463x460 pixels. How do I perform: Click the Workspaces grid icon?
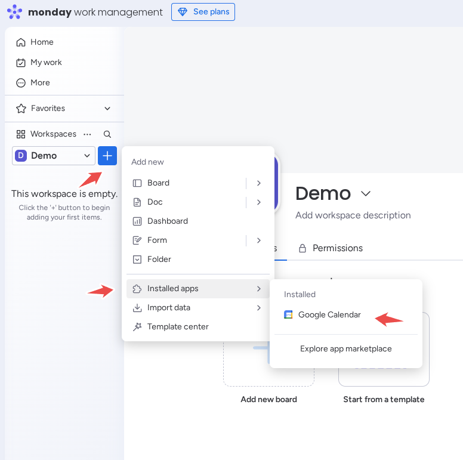point(21,134)
